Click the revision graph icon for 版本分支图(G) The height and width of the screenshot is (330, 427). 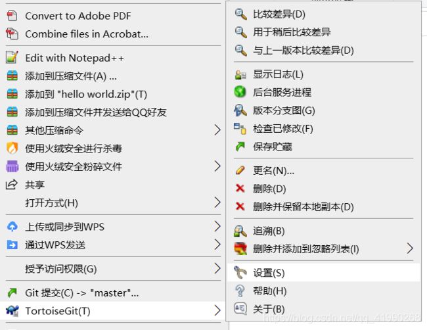coord(240,110)
